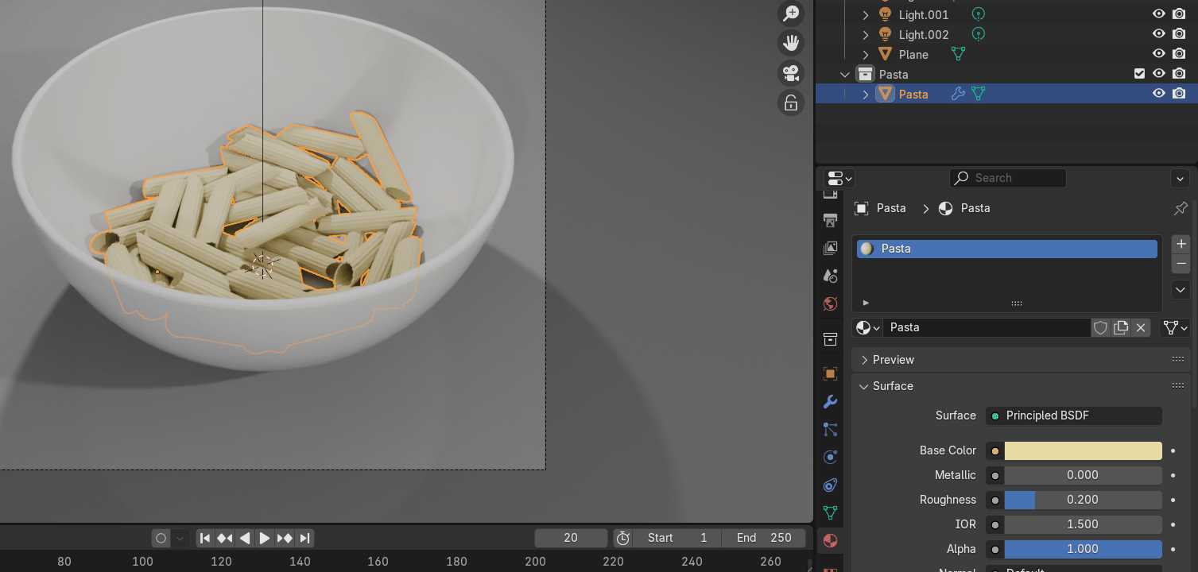
Task: Hide Light.001 in viewport with eye icon
Action: (x=1159, y=14)
